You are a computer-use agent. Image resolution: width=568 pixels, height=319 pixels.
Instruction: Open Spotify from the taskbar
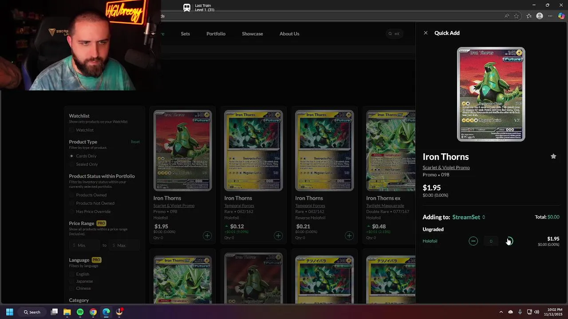80,312
